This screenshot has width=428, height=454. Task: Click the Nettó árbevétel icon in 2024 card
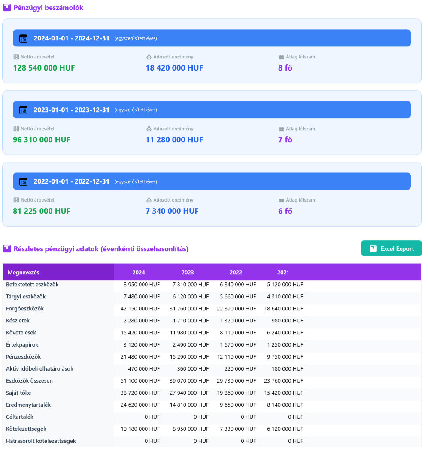16,57
